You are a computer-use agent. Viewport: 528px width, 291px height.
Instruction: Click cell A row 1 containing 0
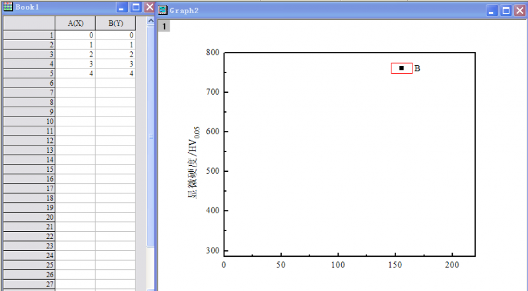tap(75, 36)
